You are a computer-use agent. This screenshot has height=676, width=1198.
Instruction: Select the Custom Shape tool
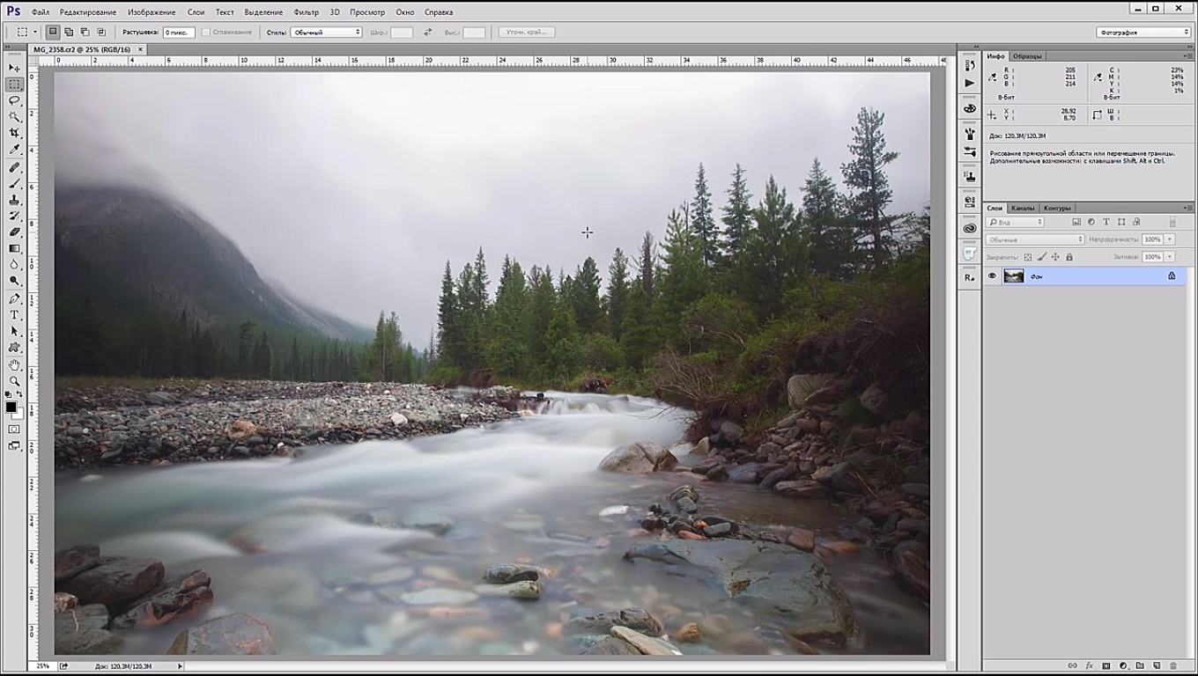[x=14, y=348]
